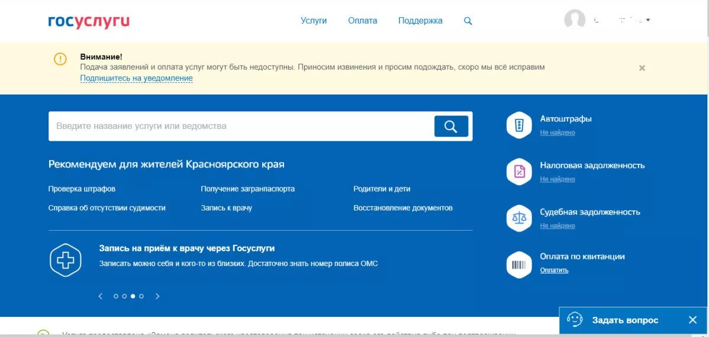Follow the Подпишитесь на уведомление link
709x337 pixels.
click(x=137, y=78)
